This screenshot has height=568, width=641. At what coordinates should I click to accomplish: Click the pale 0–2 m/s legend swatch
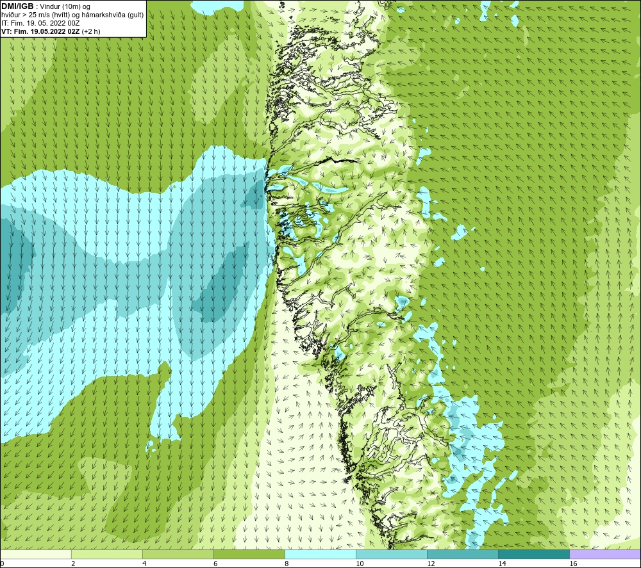point(36,554)
